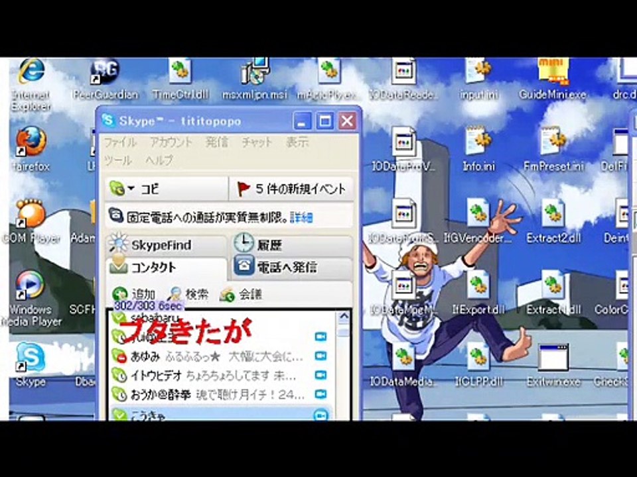Select IfExport.dll desktop file

[479, 285]
